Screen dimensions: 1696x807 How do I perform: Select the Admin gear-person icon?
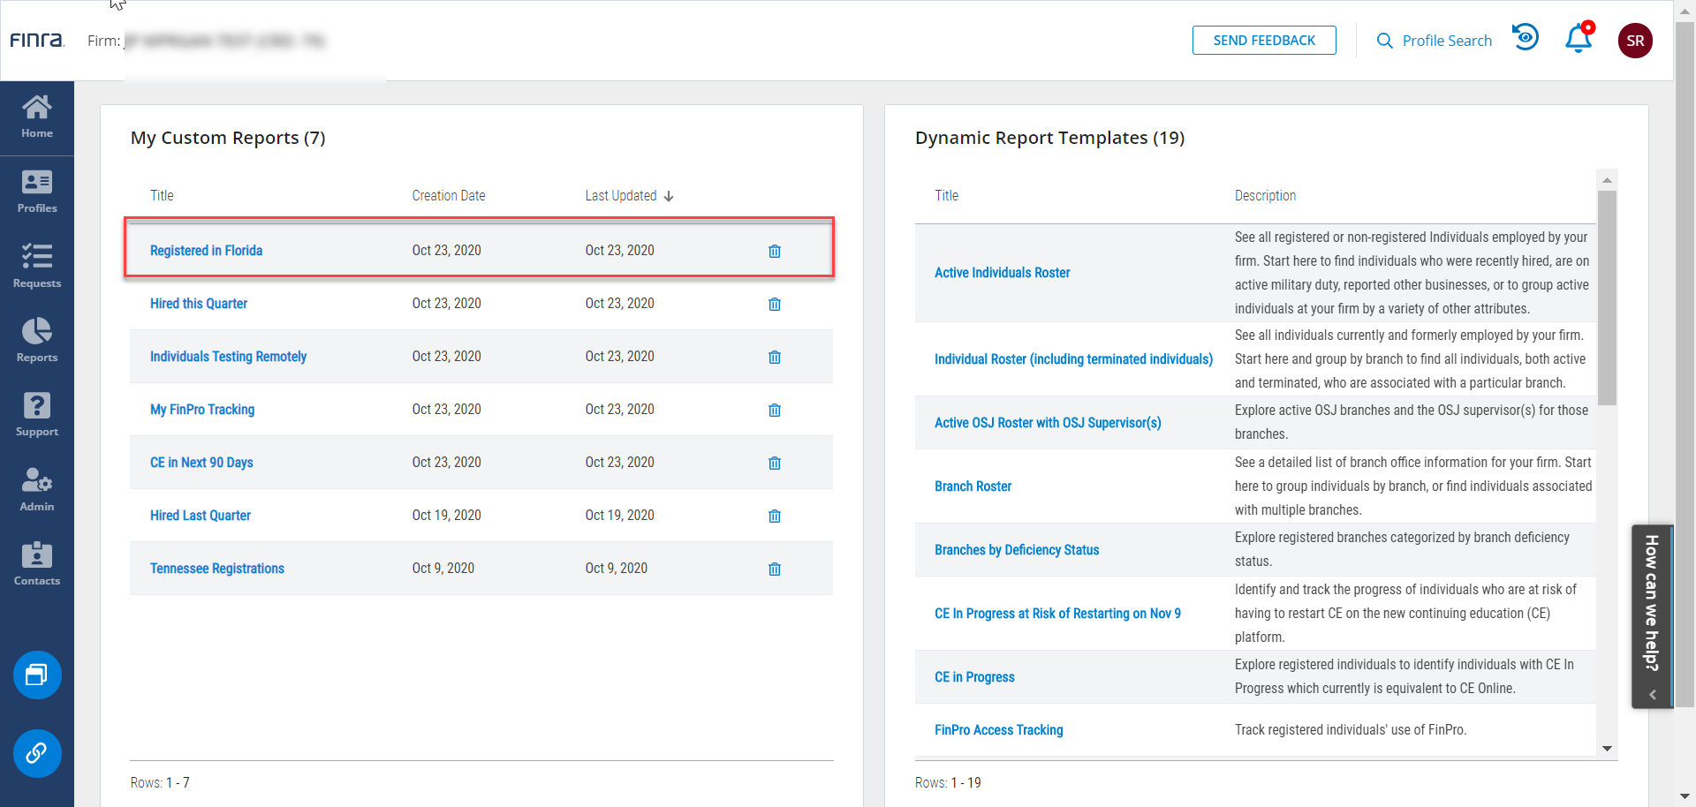[x=36, y=487]
